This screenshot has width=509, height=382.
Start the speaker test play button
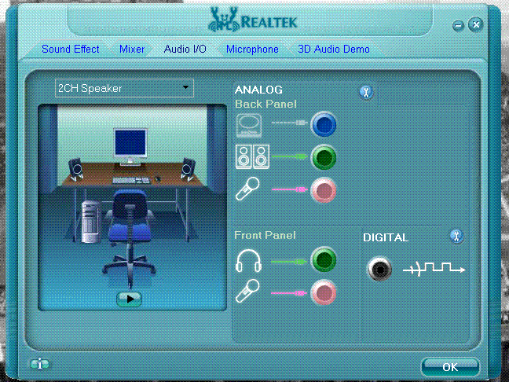[129, 299]
